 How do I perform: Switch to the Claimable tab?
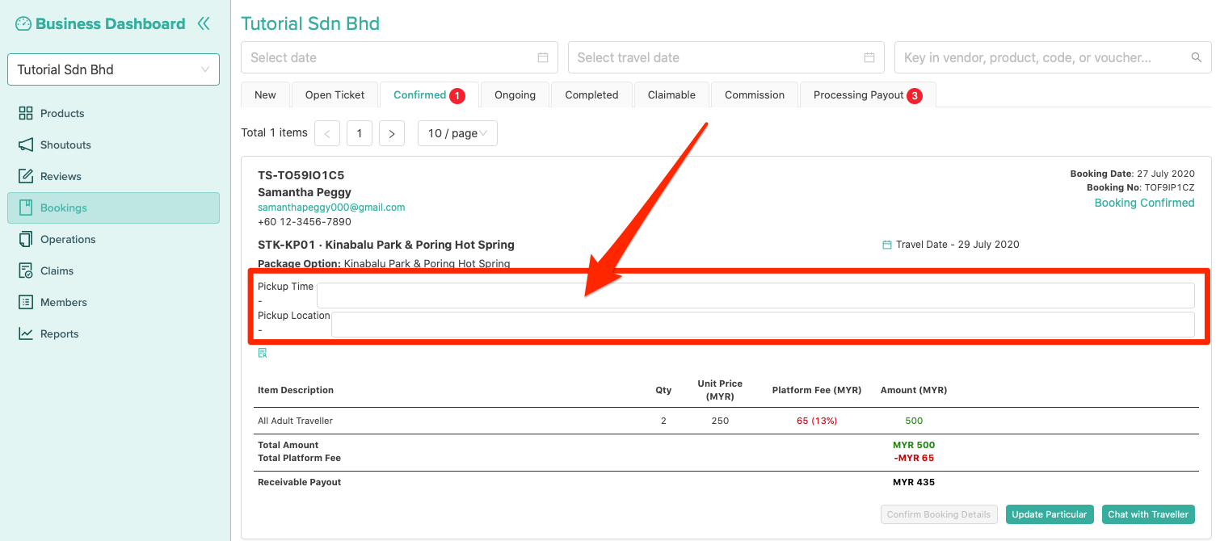click(x=671, y=94)
